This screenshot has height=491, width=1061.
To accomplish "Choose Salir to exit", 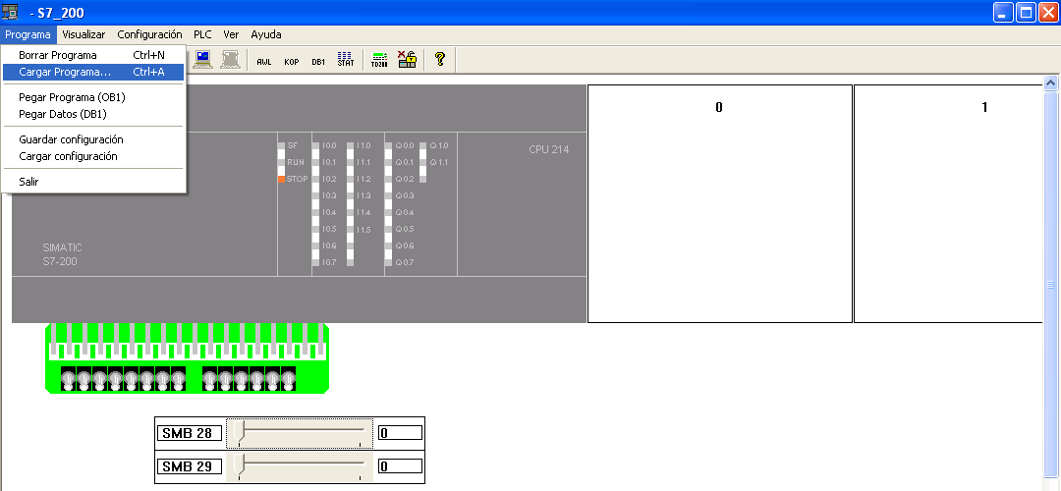I will 93,182.
